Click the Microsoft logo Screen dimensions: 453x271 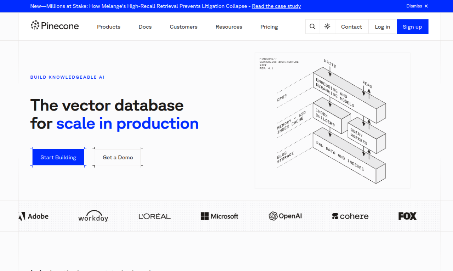coord(219,216)
